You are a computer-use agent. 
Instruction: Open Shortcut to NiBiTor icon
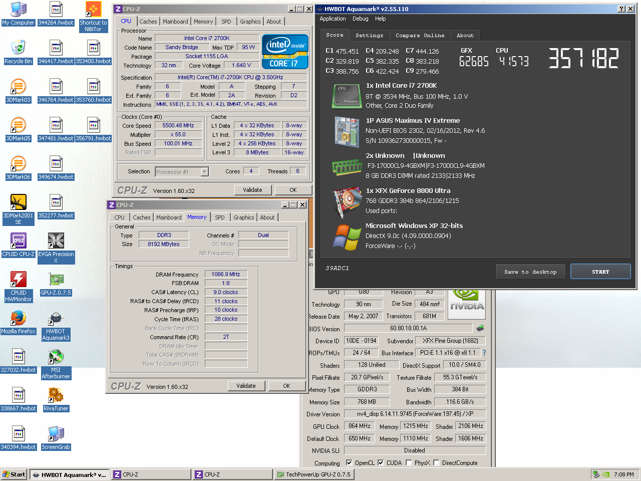click(x=93, y=17)
